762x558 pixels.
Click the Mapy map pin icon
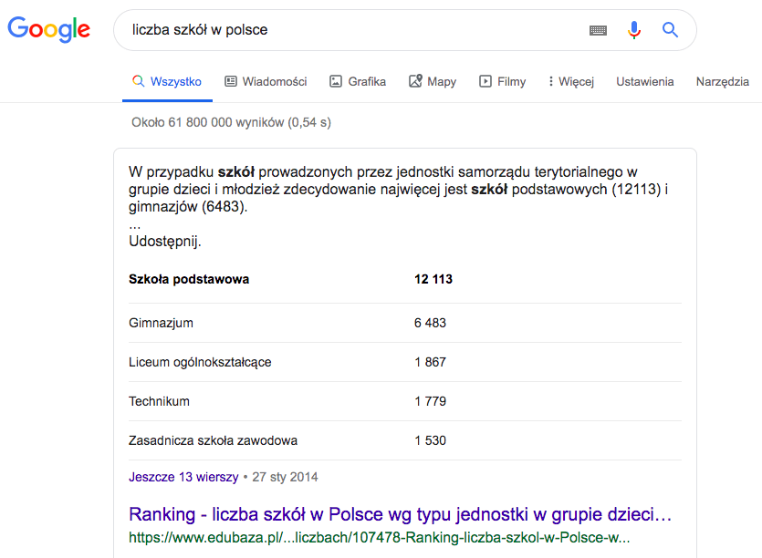(415, 81)
